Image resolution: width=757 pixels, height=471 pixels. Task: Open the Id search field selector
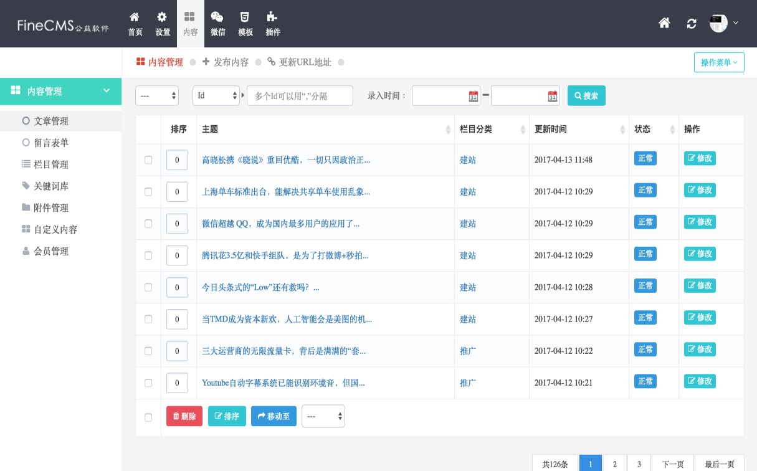click(216, 96)
